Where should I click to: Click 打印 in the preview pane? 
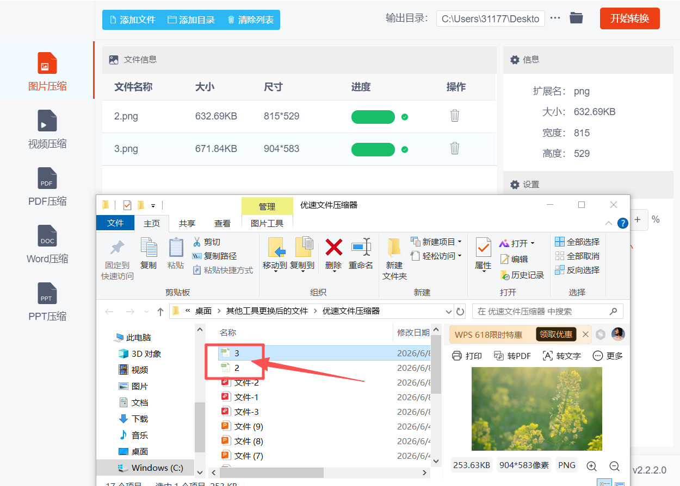click(467, 356)
